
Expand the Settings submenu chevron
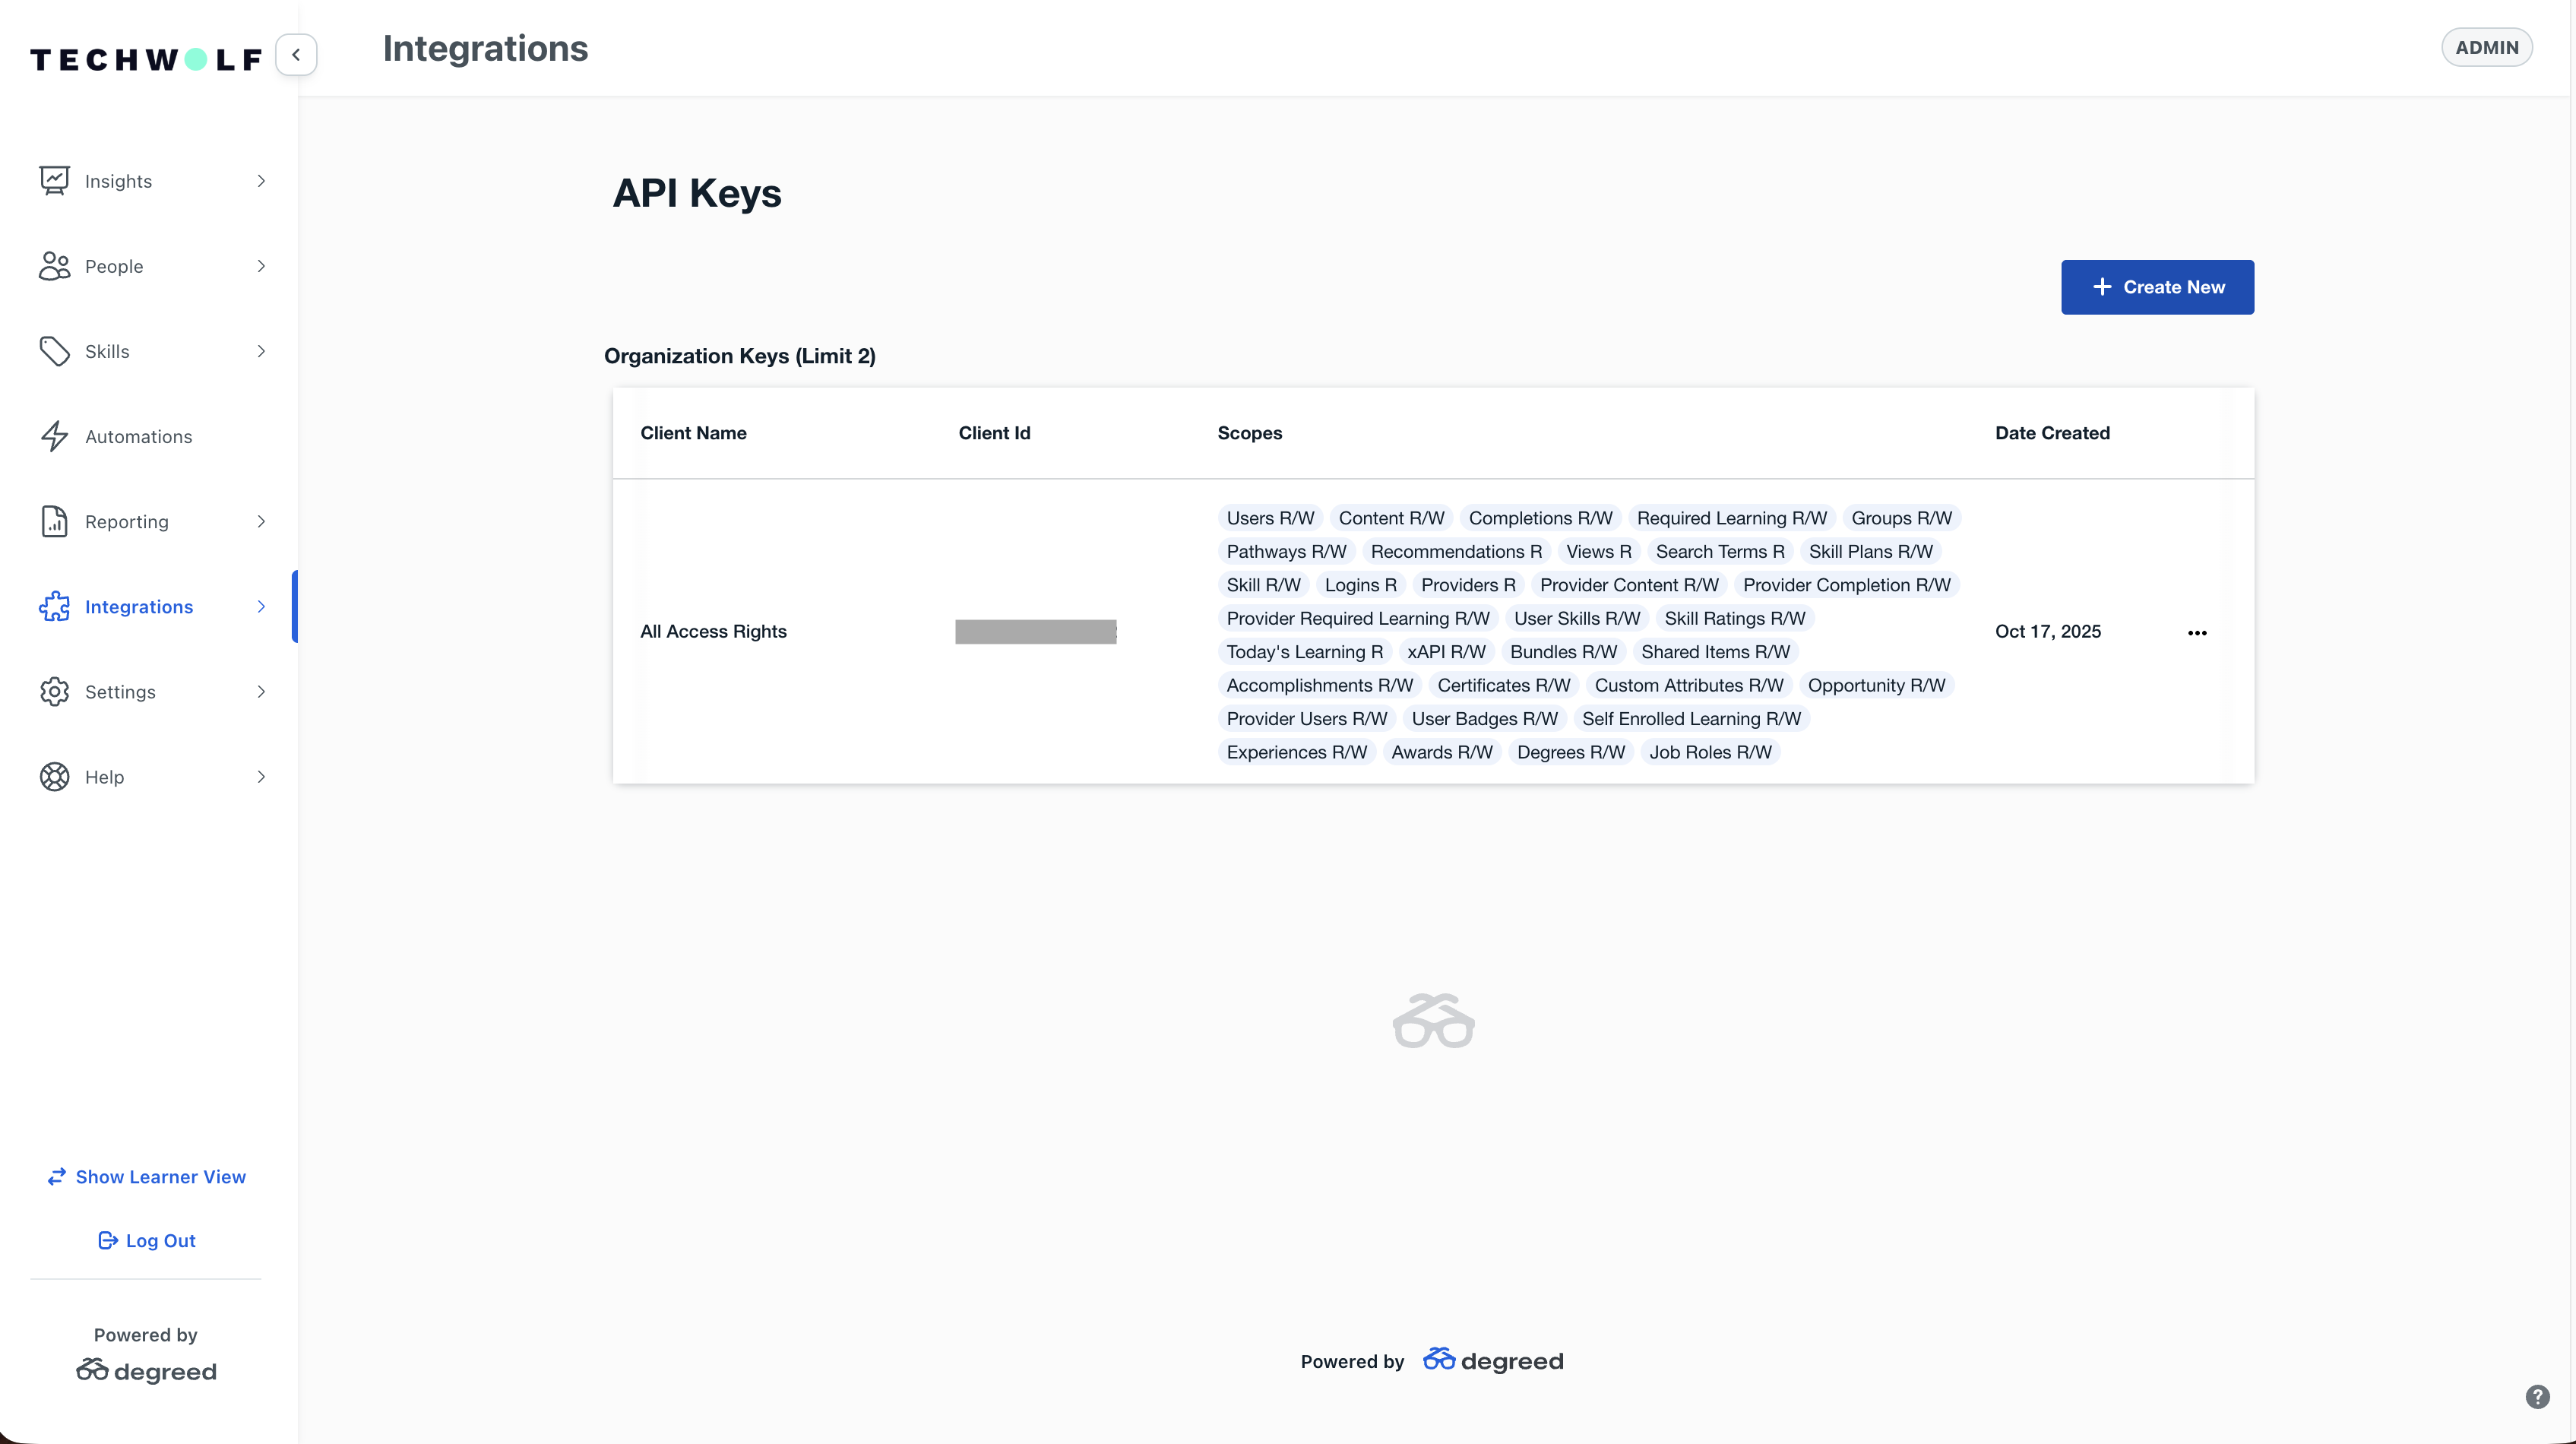coord(261,691)
